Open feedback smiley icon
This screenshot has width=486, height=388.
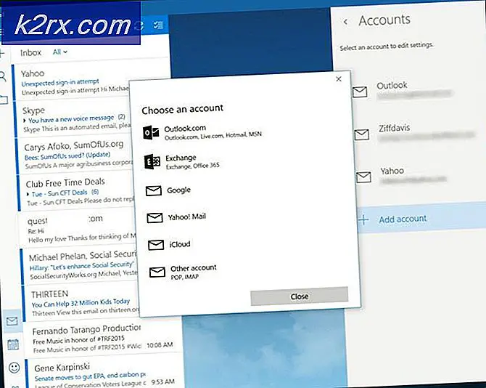point(14,368)
